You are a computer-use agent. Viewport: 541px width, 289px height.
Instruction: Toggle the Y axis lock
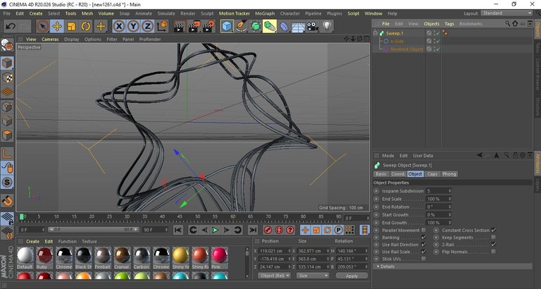click(133, 26)
